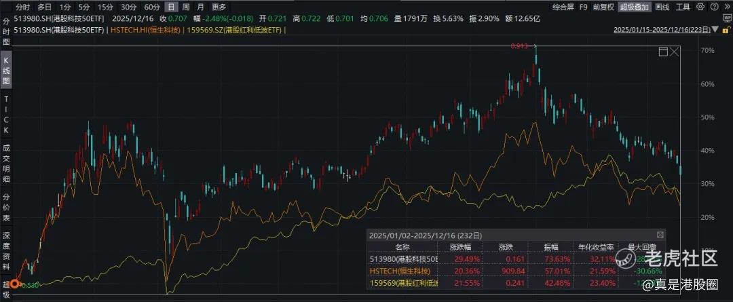Click the table header 2025/01/02-2025/12/16 (232日)

[426, 235]
